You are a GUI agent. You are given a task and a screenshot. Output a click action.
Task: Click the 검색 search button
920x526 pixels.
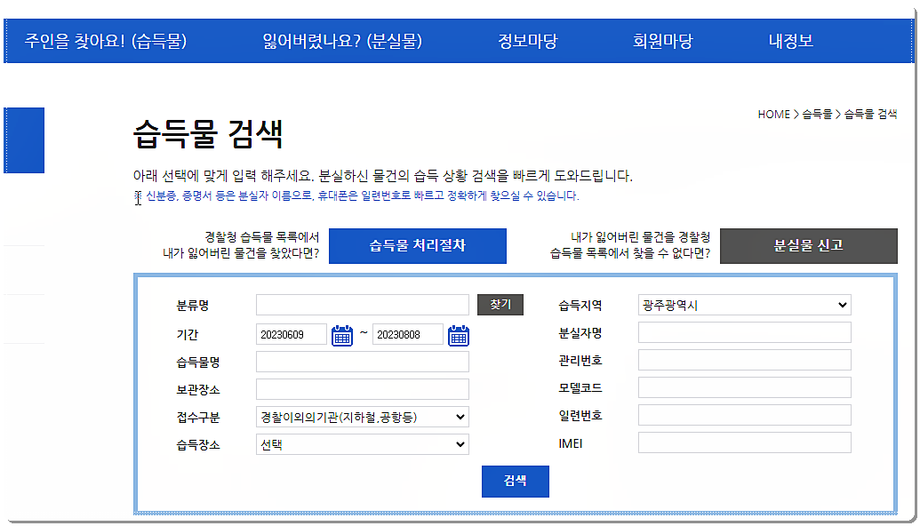(x=515, y=481)
